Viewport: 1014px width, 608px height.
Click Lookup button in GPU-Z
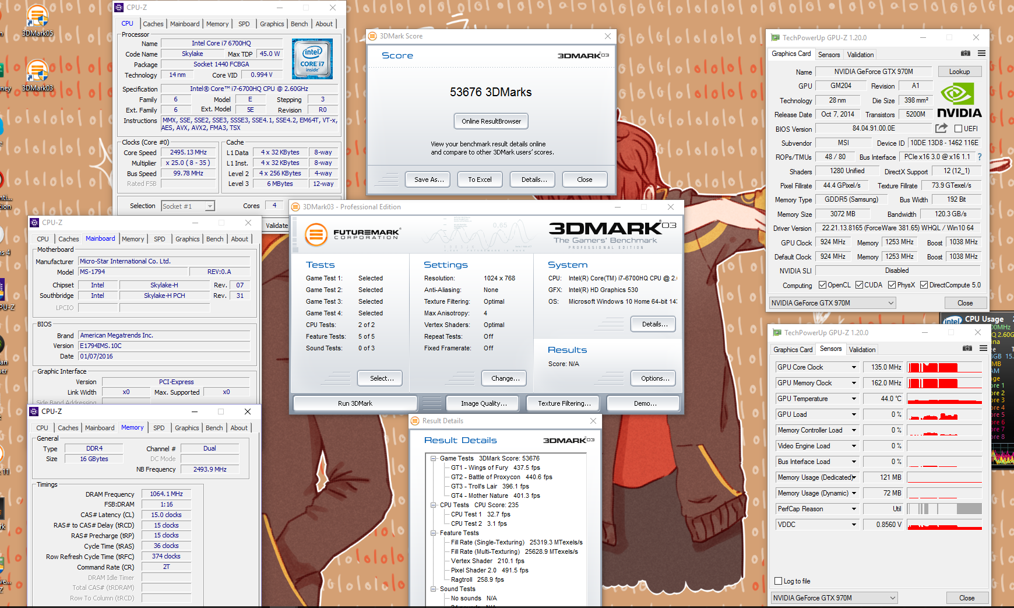click(959, 72)
